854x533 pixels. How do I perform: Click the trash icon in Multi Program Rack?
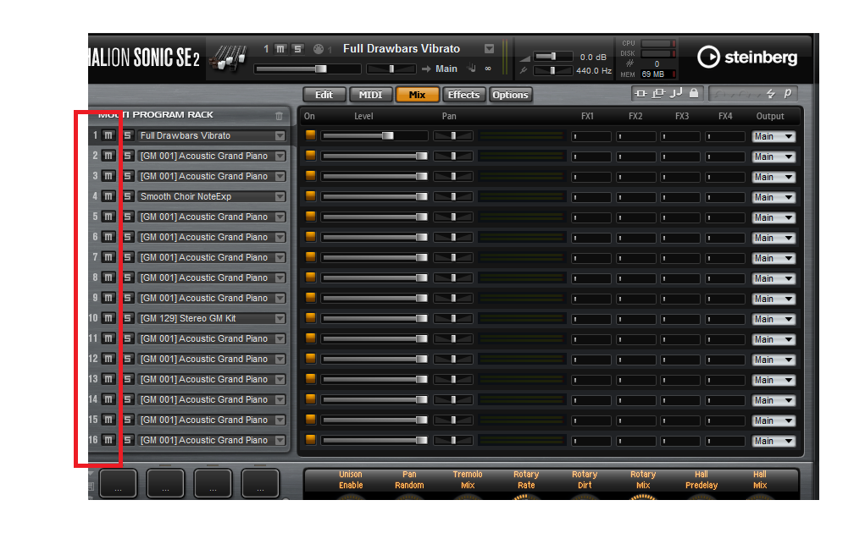point(279,116)
